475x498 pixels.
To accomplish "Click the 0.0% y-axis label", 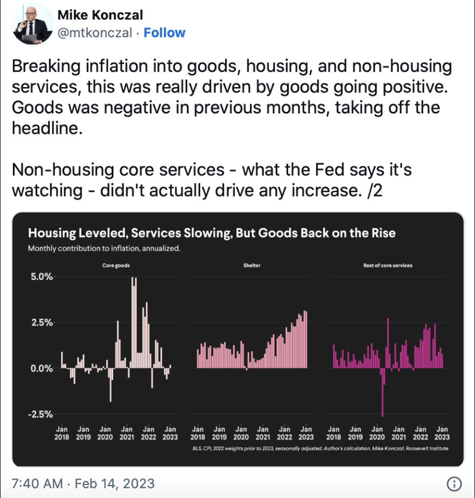I will tap(40, 368).
